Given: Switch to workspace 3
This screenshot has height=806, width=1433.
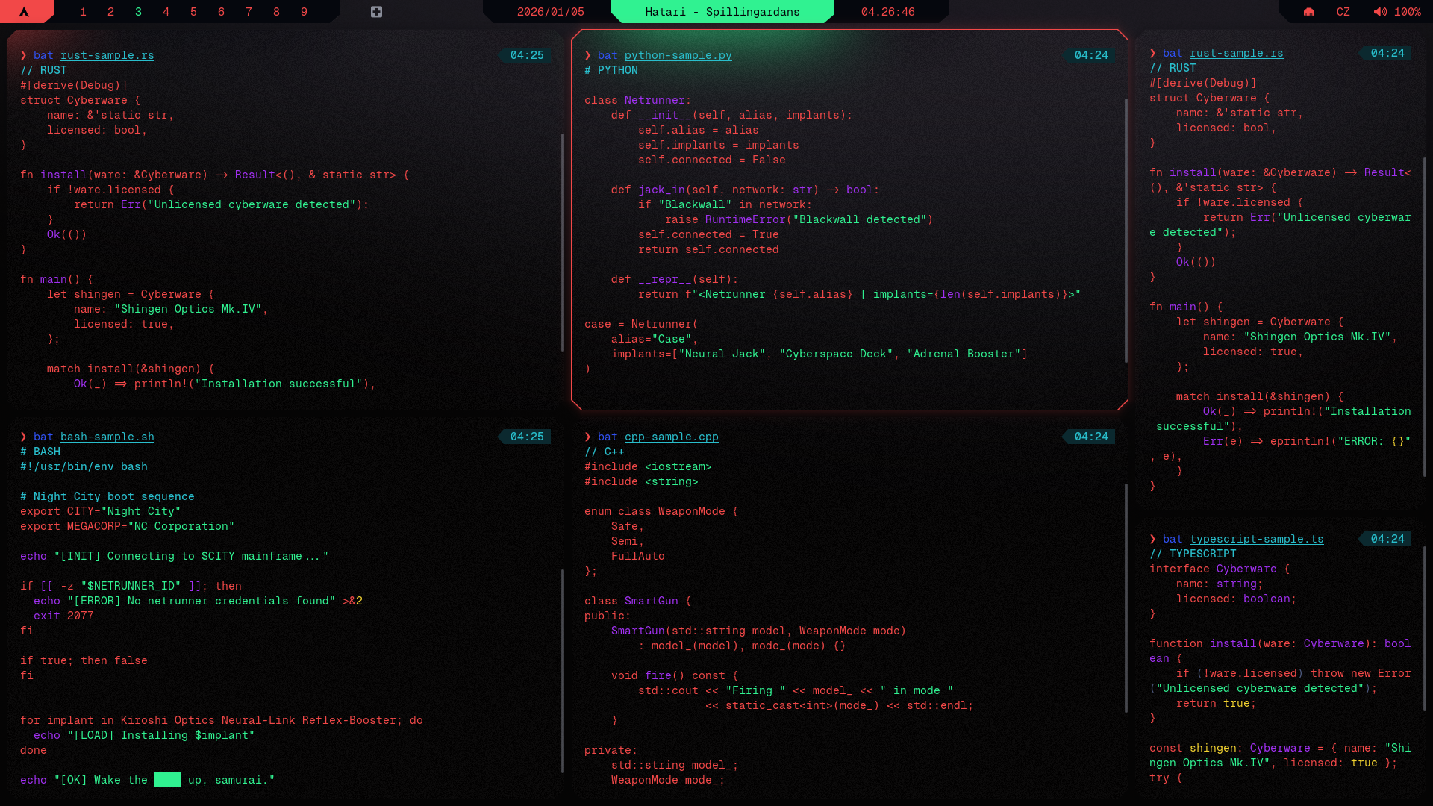Looking at the screenshot, I should [x=138, y=12].
